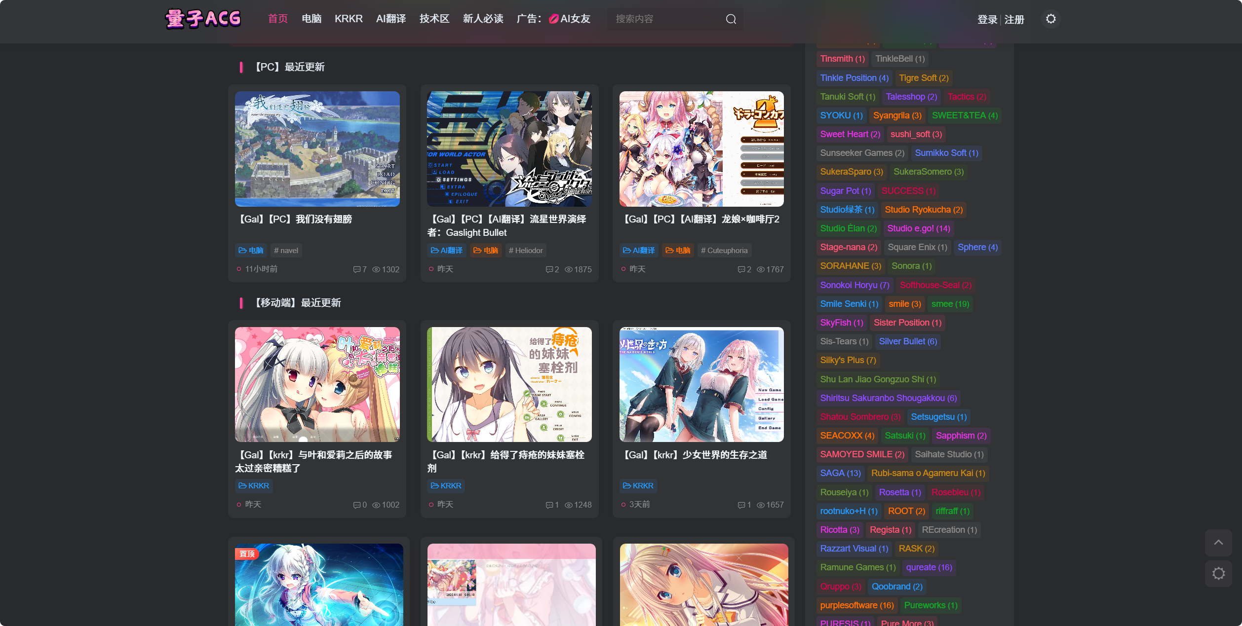Click the AI女友 lipstick advertisement icon

(554, 19)
